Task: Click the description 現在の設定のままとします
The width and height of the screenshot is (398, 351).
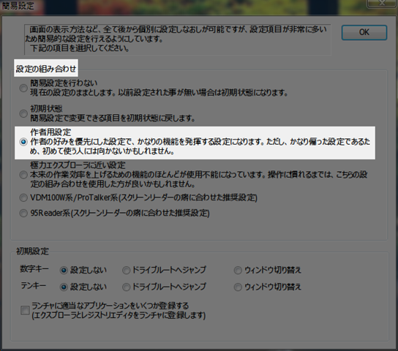Action: (159, 93)
